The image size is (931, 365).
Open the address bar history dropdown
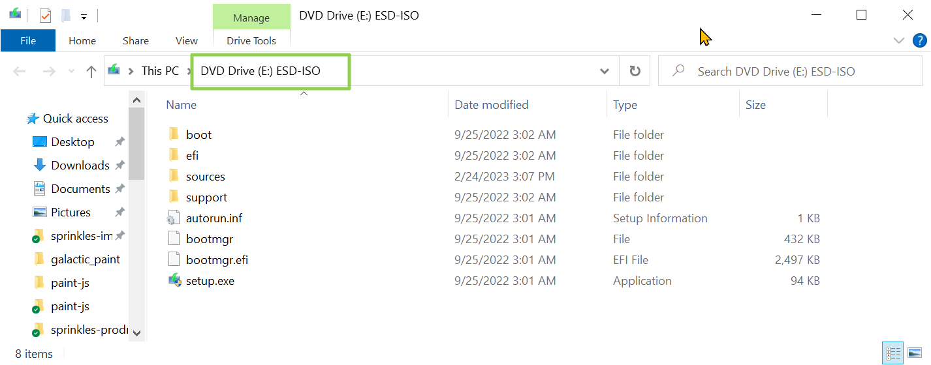point(605,72)
